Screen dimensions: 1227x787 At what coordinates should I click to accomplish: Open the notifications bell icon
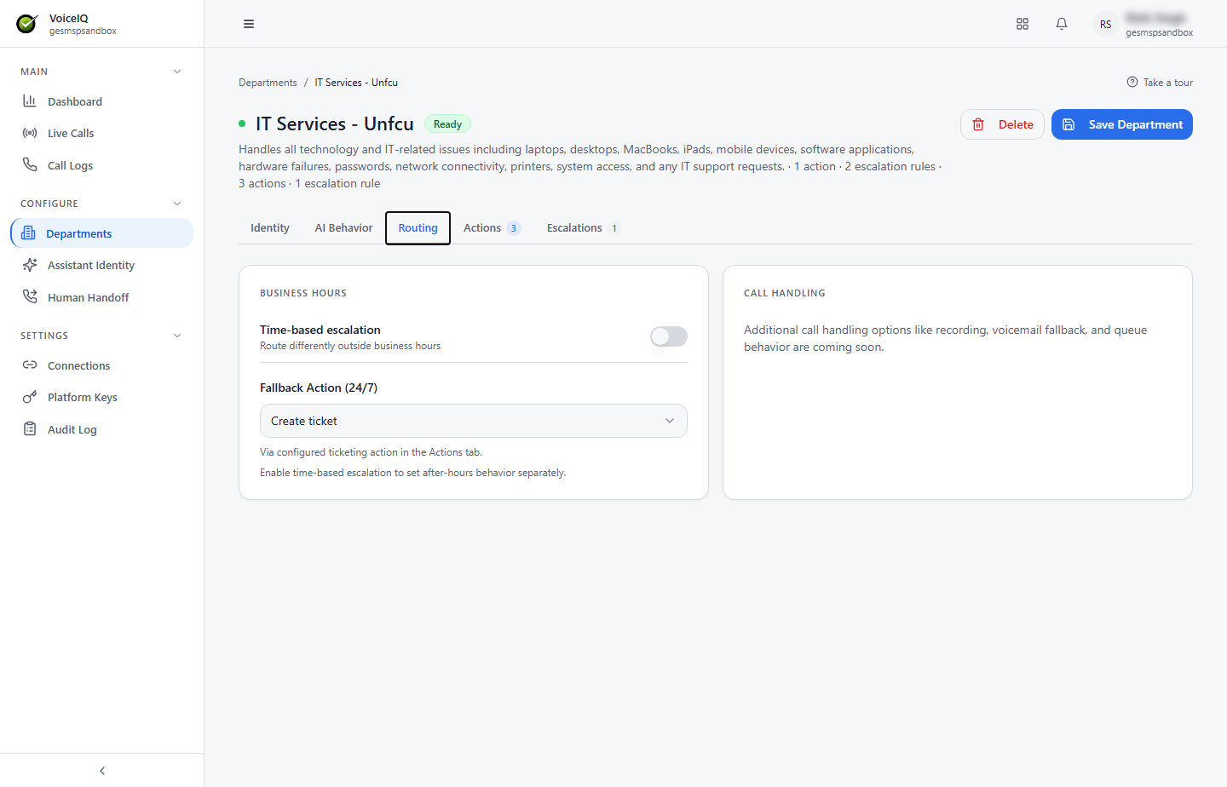pyautogui.click(x=1062, y=24)
